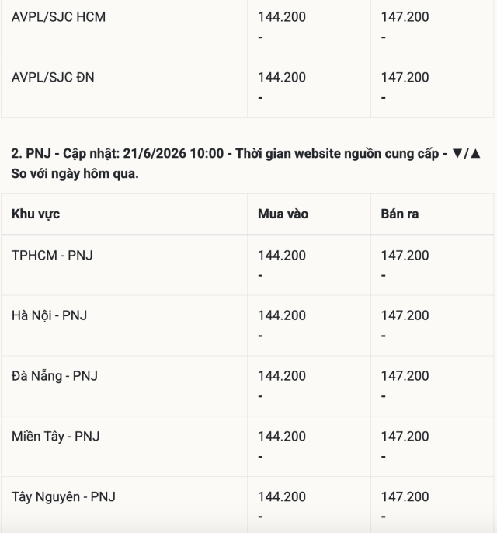Select the Miền Tây - PNJ row label
The width and height of the screenshot is (497, 533).
click(x=56, y=437)
